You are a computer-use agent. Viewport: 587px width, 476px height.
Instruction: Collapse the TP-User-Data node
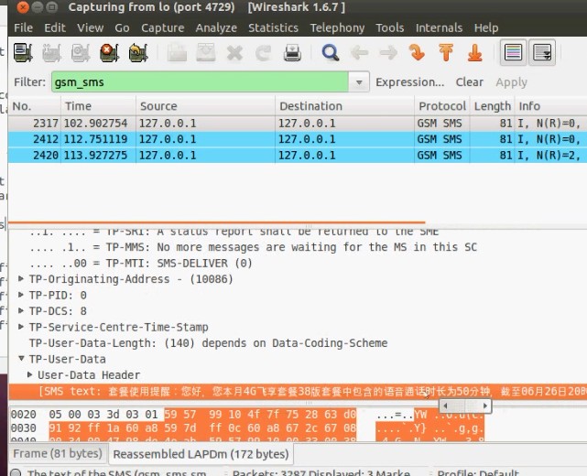21,359
